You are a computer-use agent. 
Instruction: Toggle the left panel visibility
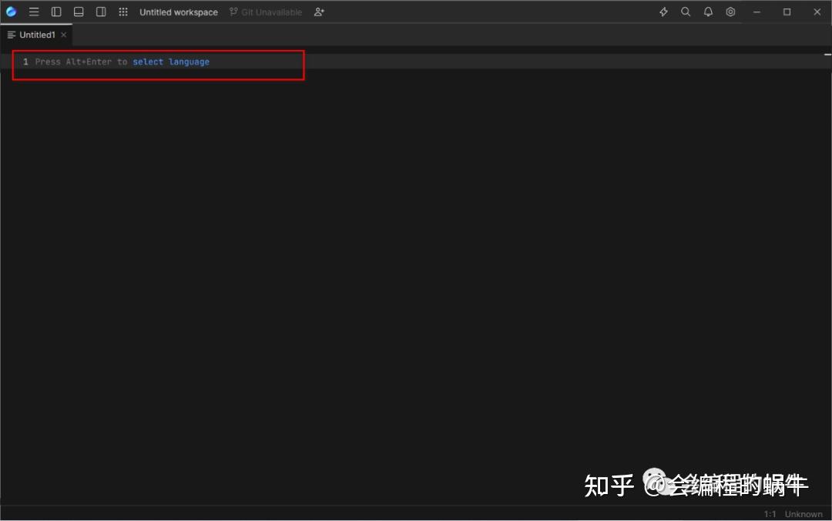point(55,12)
